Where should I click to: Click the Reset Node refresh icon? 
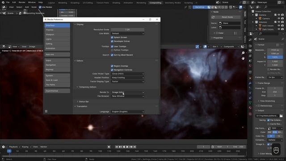[213, 17]
